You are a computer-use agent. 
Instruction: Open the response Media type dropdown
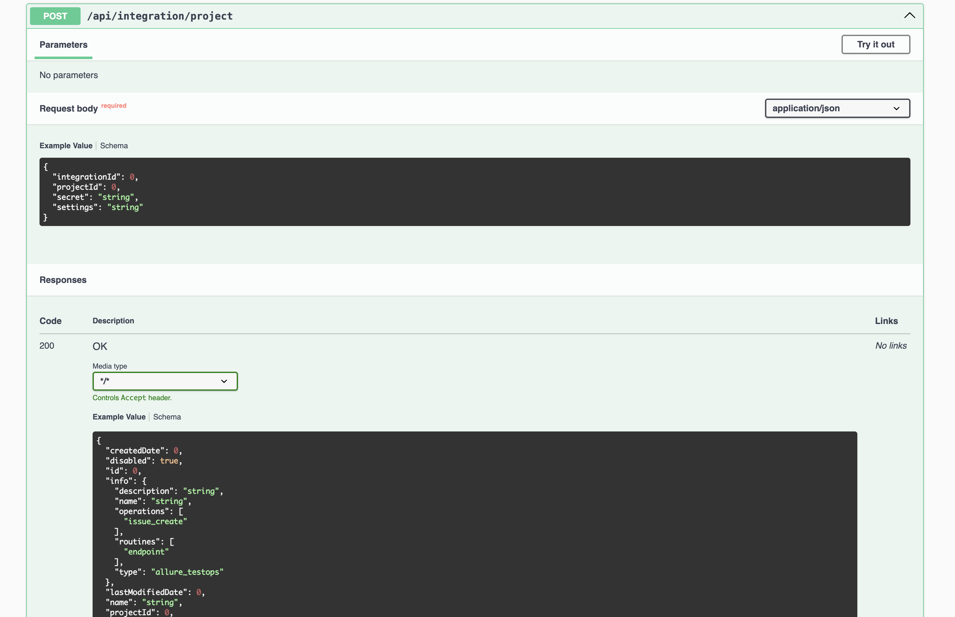point(165,381)
